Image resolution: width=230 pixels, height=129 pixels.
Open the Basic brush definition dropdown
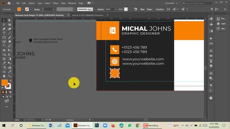95,9
